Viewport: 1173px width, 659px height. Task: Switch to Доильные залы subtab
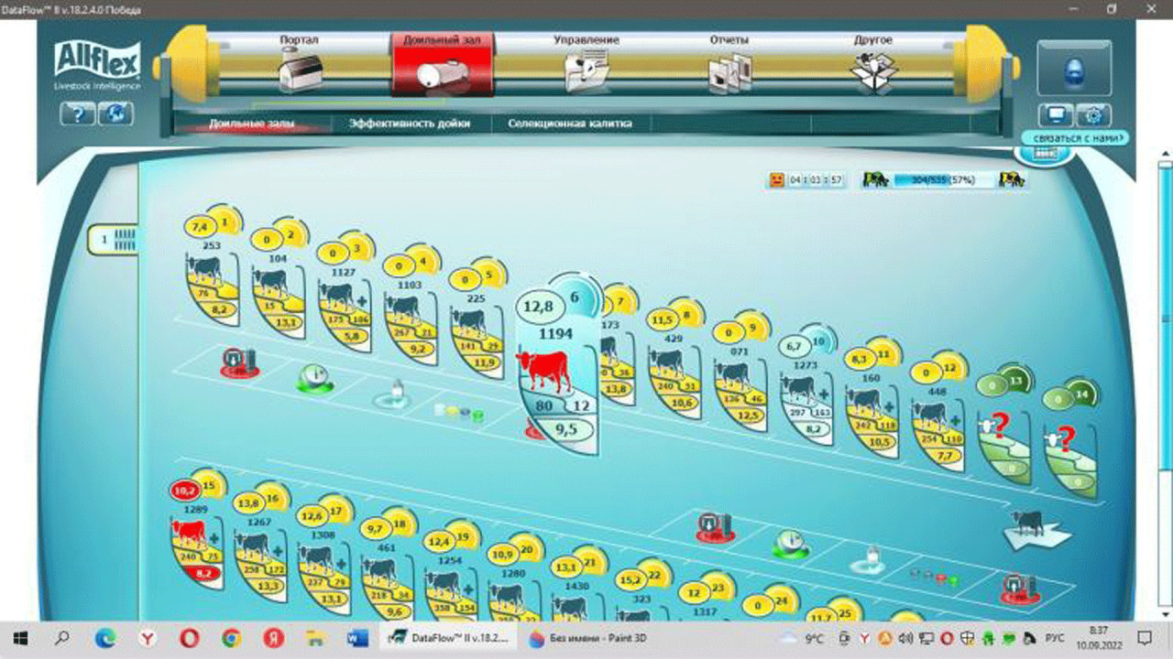point(252,124)
